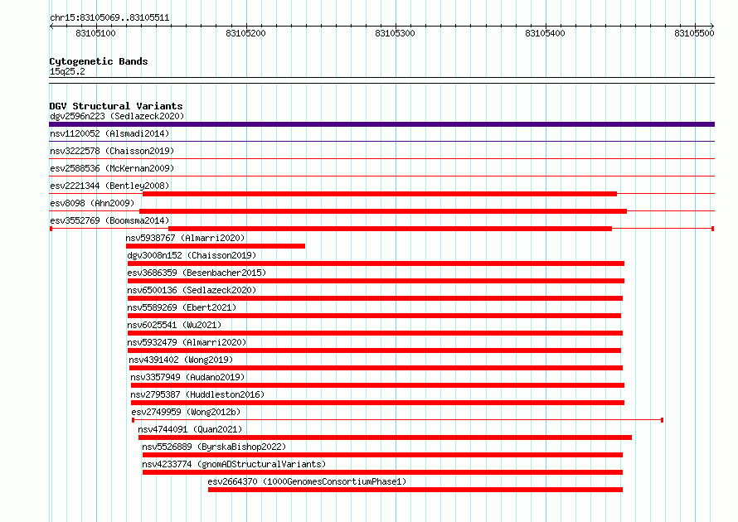Click the nsv5938767 (Almarri2020) label
This screenshot has height=522, width=738.
(185, 238)
